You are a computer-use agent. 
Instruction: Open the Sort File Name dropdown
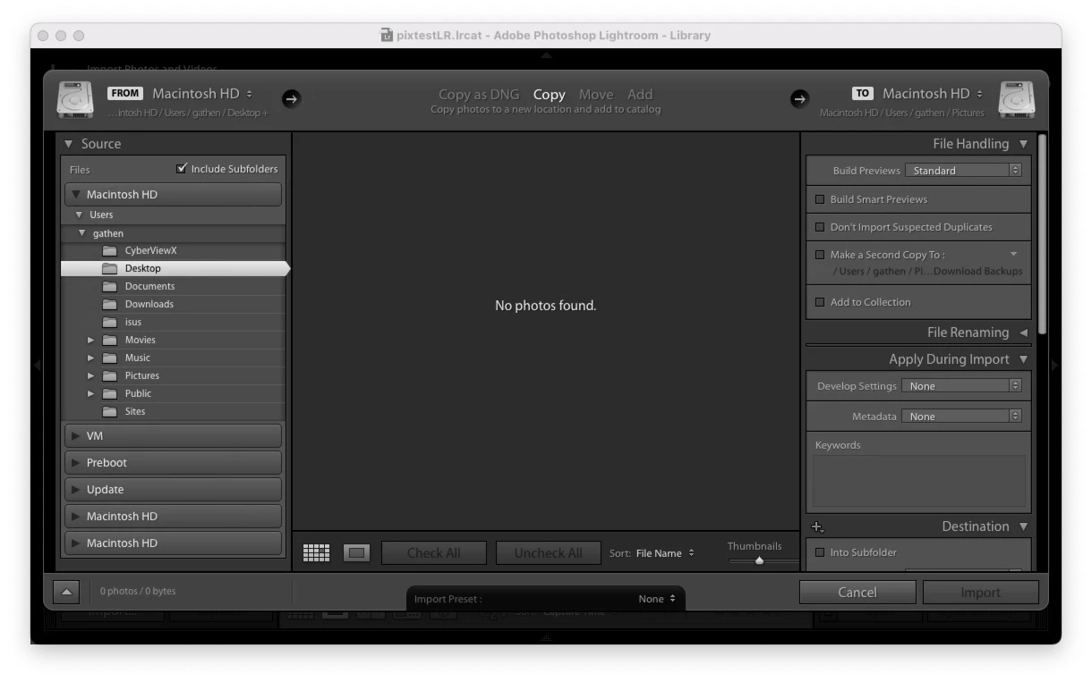point(665,553)
